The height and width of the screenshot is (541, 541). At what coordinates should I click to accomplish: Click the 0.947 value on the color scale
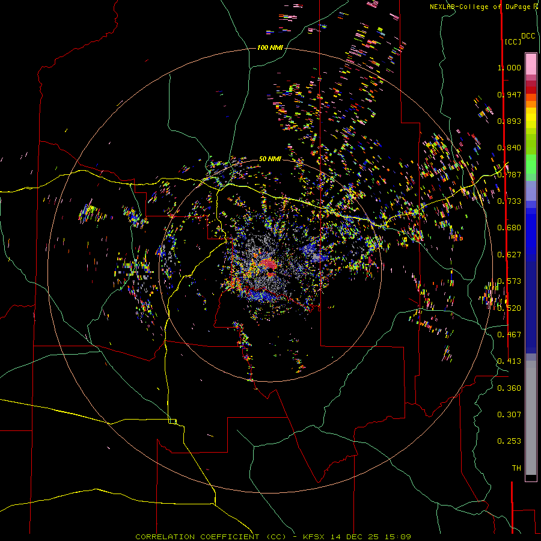click(x=509, y=94)
